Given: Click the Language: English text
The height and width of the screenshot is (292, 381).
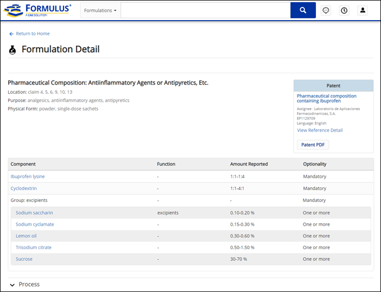Looking at the screenshot, I should coord(312,123).
